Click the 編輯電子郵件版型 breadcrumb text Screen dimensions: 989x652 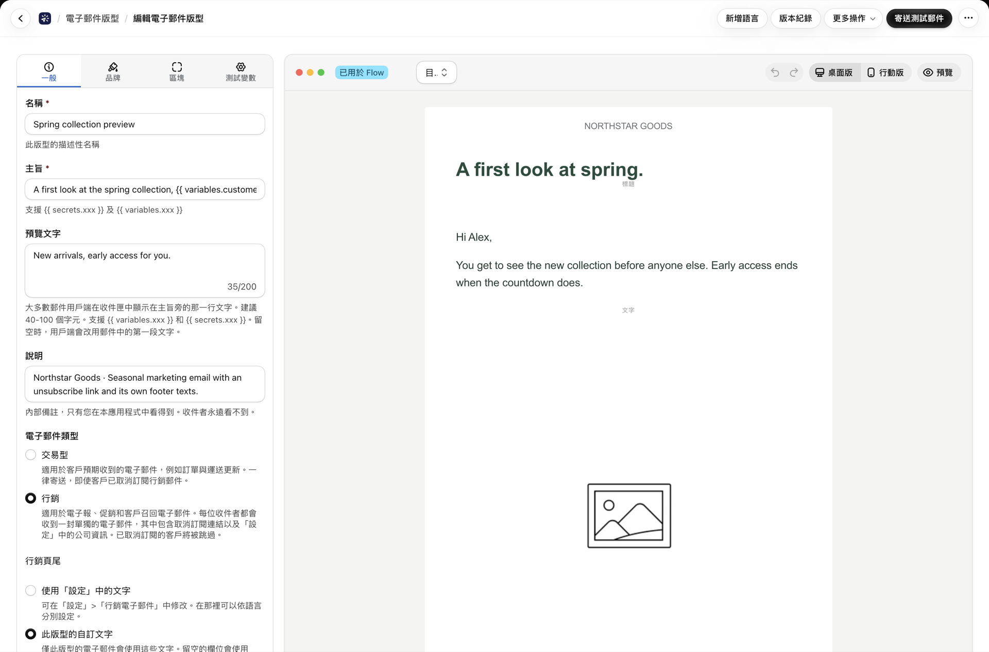pyautogui.click(x=168, y=19)
